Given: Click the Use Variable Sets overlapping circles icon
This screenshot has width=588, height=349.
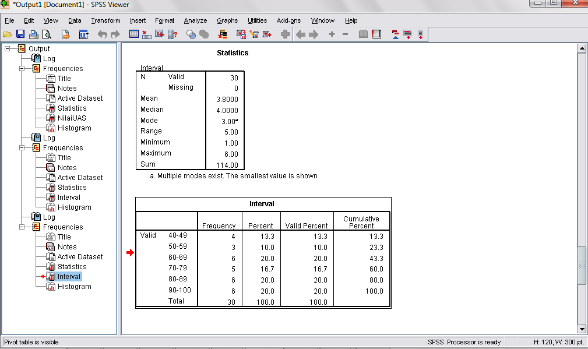Looking at the screenshot, I should tap(191, 34).
